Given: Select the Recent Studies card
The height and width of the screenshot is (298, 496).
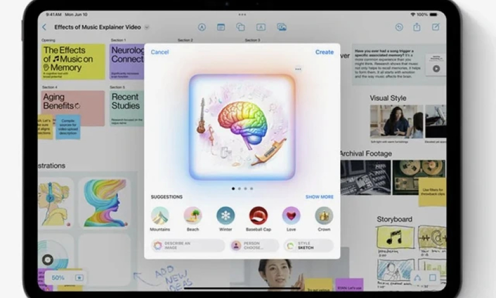Looking at the screenshot, I should coord(127,108).
